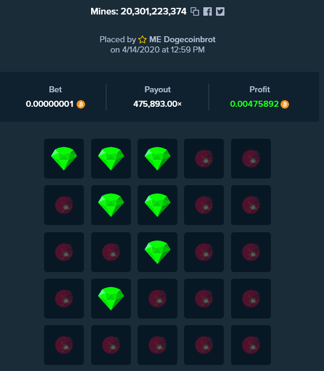The width and height of the screenshot is (324, 371).
Task: Select fourth row, second column gem
Action: tap(111, 299)
